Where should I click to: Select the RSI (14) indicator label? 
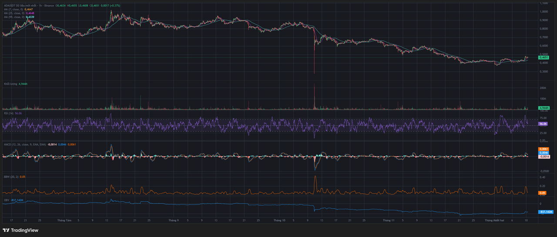click(x=9, y=113)
